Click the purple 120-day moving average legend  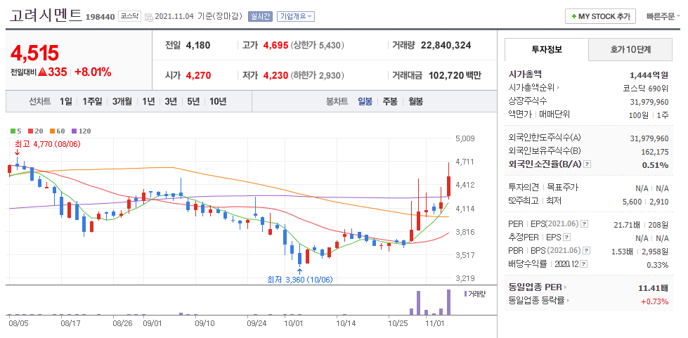click(x=82, y=131)
